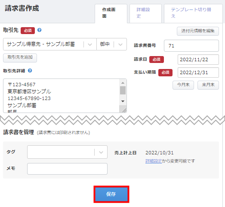
Task: Set payment deadline with 来月末 button
Action: [208, 85]
